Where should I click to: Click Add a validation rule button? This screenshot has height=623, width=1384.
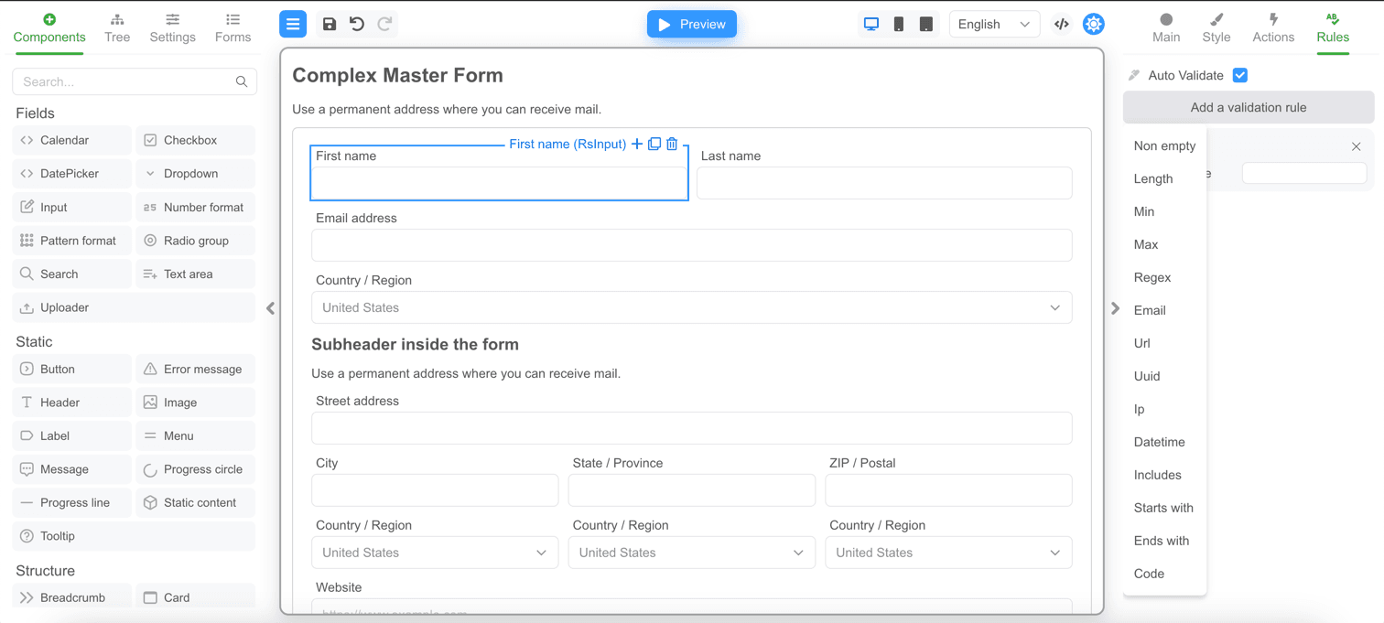(1248, 107)
